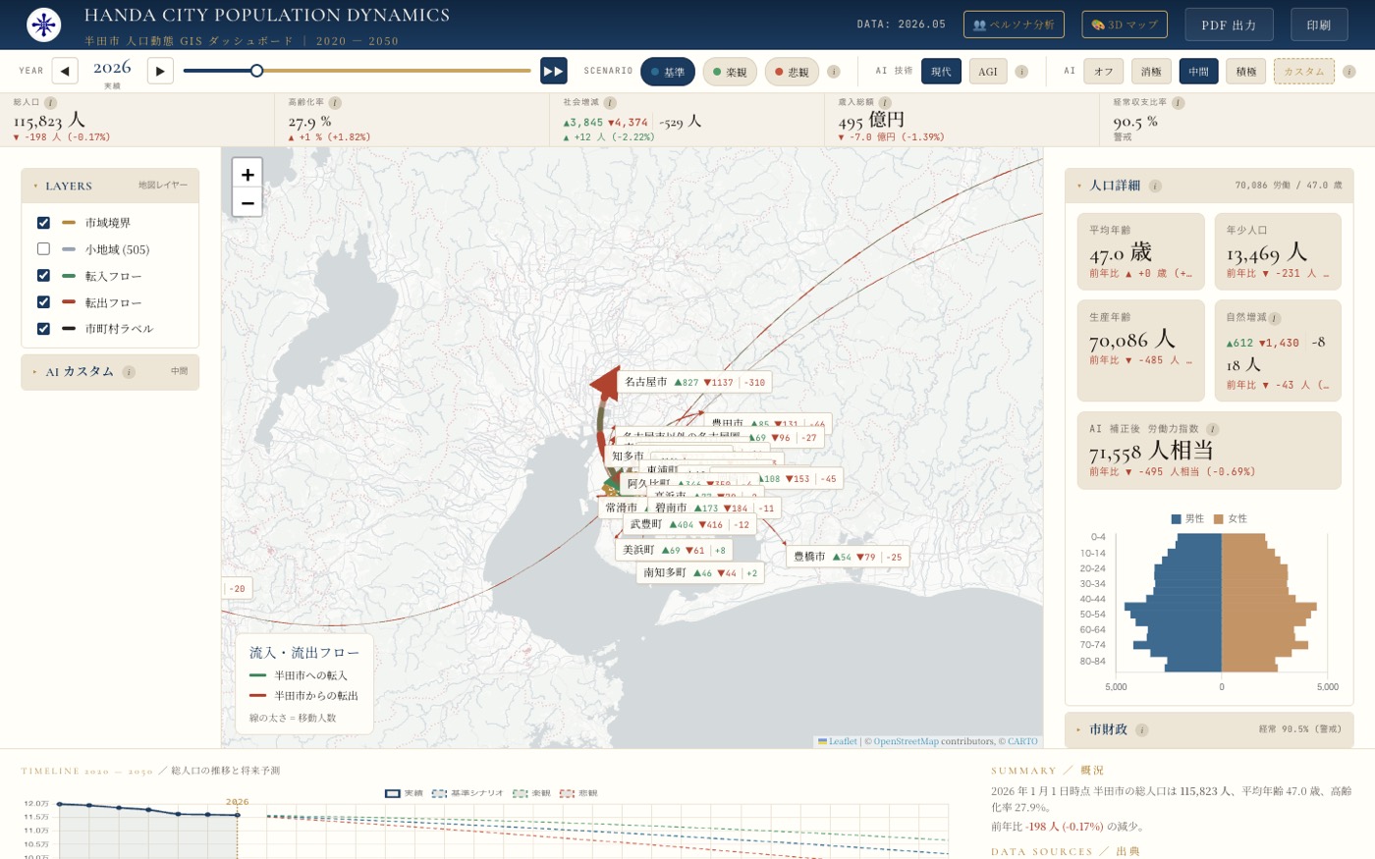1375x859 pixels.
Task: Advance to the next year
Action: point(160,71)
